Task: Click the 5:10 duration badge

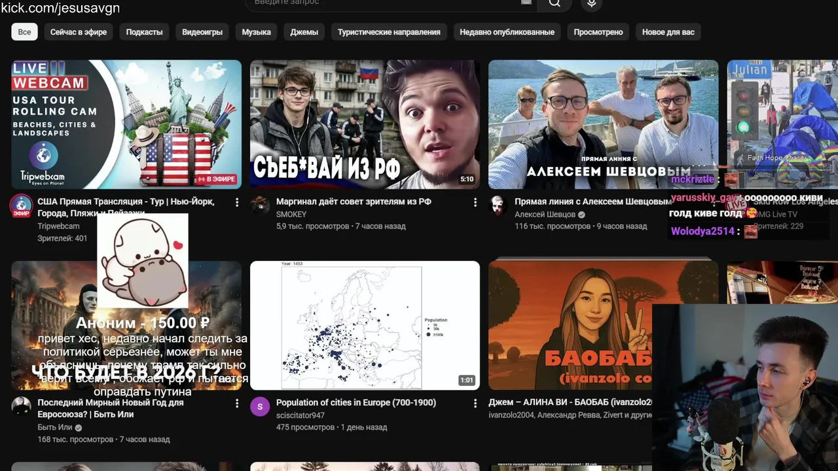Action: click(467, 179)
